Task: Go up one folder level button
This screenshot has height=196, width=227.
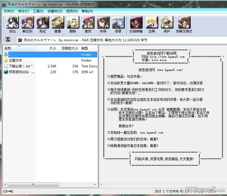Action: [x=8, y=39]
